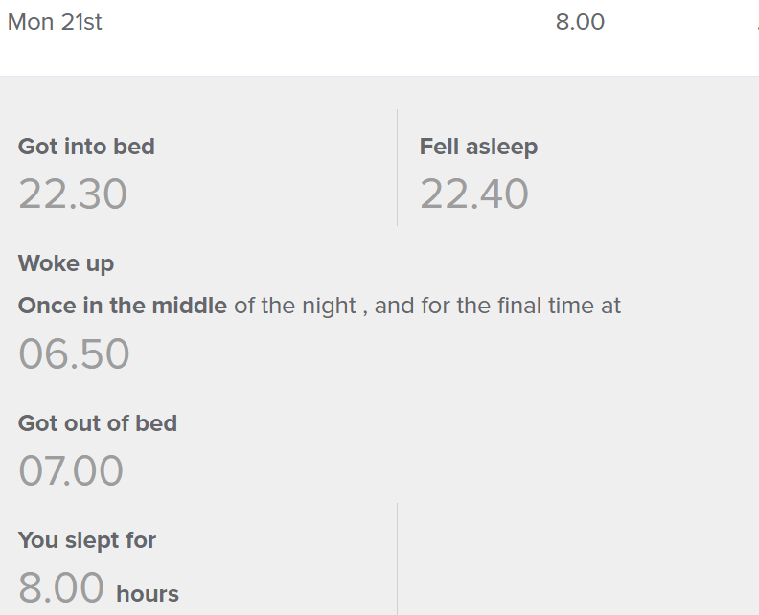Viewport: 759px width, 615px height.
Task: Click the divider beside You slept for
Action: tap(397, 558)
